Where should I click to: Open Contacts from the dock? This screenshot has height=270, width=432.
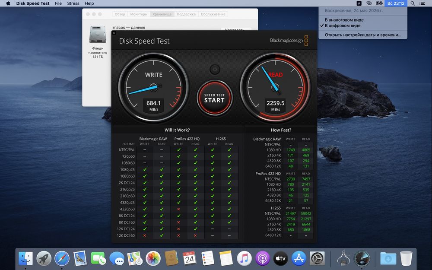(x=171, y=258)
